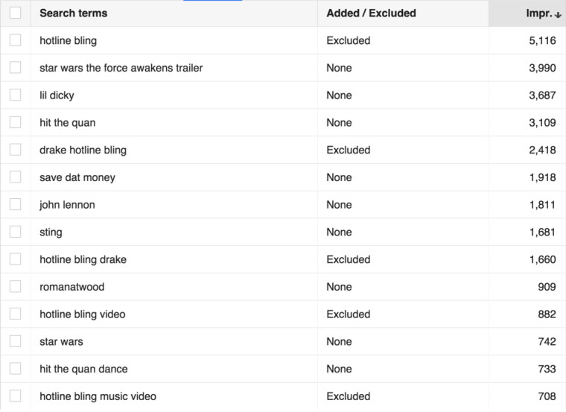Viewport: 566px width, 412px height.
Task: Tick the 'hit the quan dance' checkbox
Action: [x=15, y=369]
